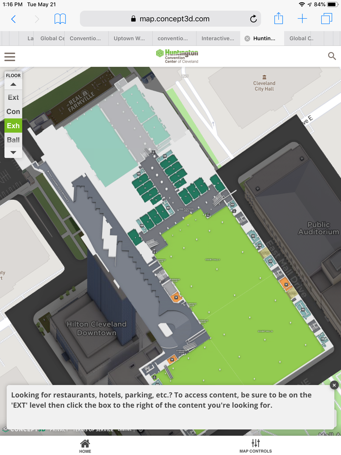Select the Ball floor level

(13, 140)
